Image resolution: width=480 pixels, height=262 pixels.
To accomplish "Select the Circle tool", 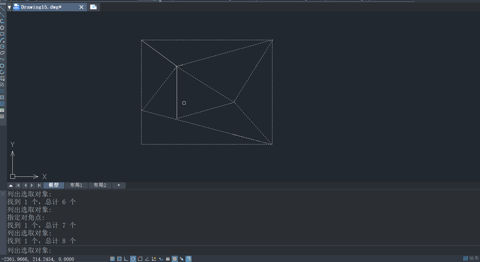I will click(2, 47).
